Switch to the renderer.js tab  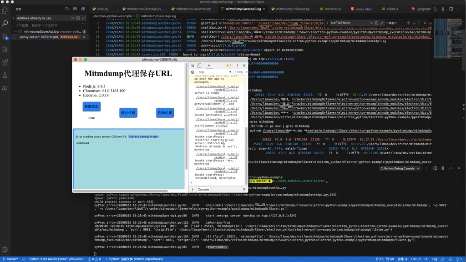(x=332, y=9)
